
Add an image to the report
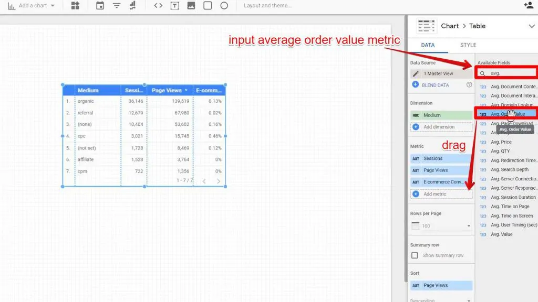pyautogui.click(x=191, y=6)
